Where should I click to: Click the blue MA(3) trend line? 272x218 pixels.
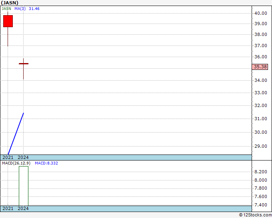click(x=16, y=134)
